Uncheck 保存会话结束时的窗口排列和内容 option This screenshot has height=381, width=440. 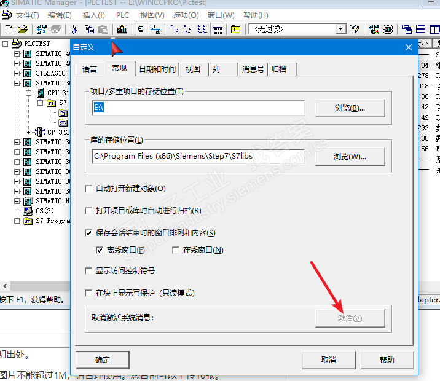pyautogui.click(x=88, y=233)
